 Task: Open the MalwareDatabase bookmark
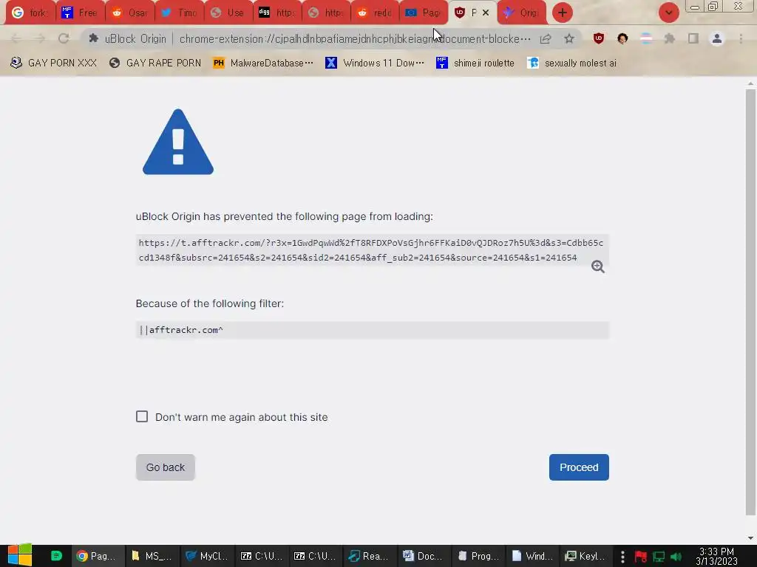(x=263, y=63)
